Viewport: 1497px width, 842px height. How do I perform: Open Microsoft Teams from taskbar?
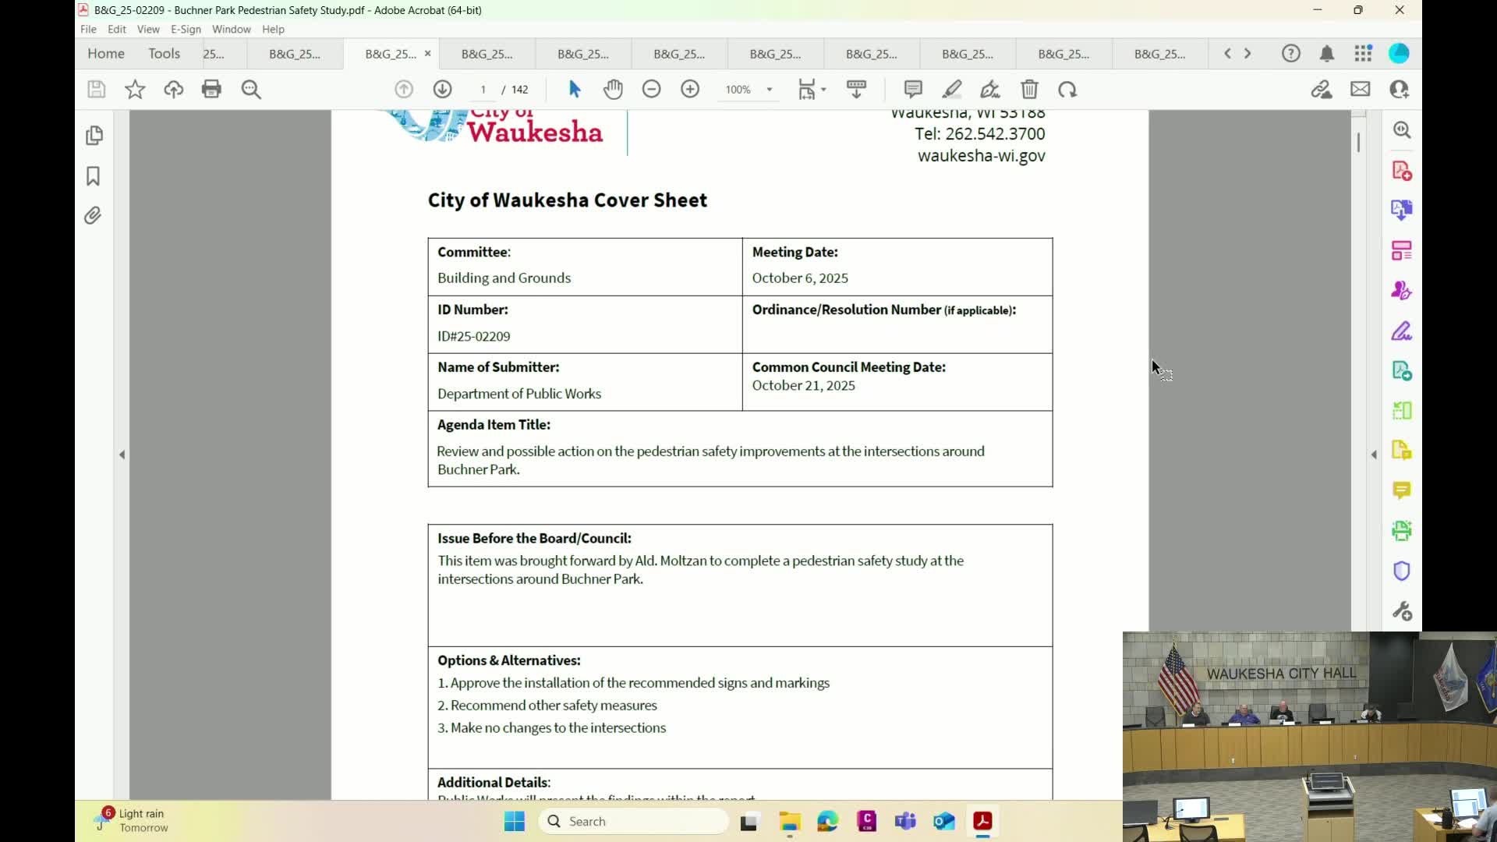pos(905,821)
